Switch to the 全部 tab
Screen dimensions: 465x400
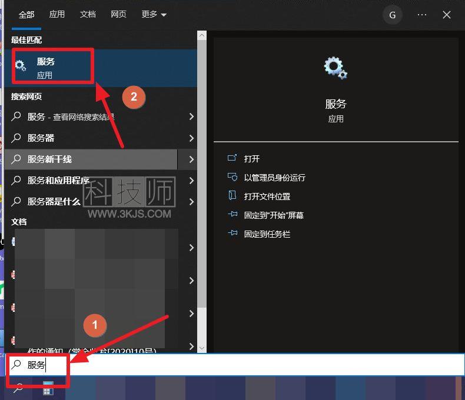coord(26,15)
